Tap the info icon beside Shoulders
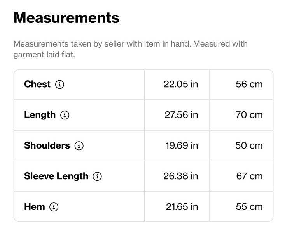 click(79, 146)
